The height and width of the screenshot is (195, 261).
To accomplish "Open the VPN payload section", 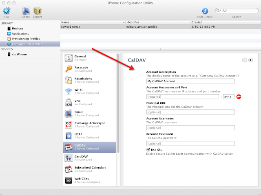I will coord(90,103).
